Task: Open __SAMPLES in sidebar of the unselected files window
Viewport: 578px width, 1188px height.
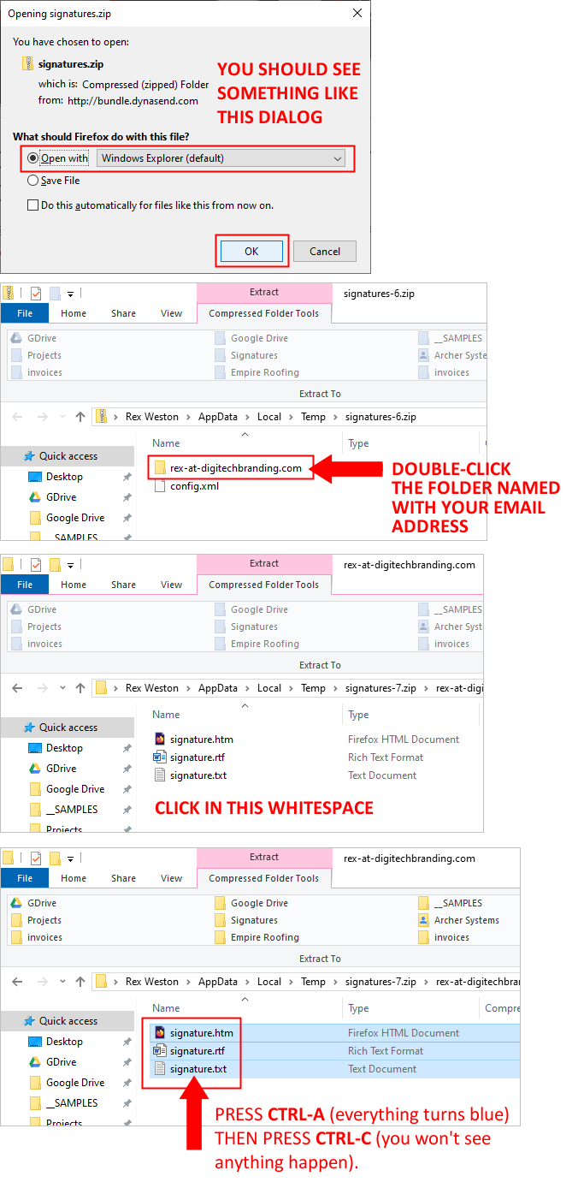Action: (72, 810)
